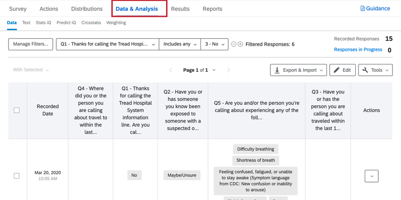Sort by Recorded Date column header
The width and height of the screenshot is (401, 200).
(48, 110)
